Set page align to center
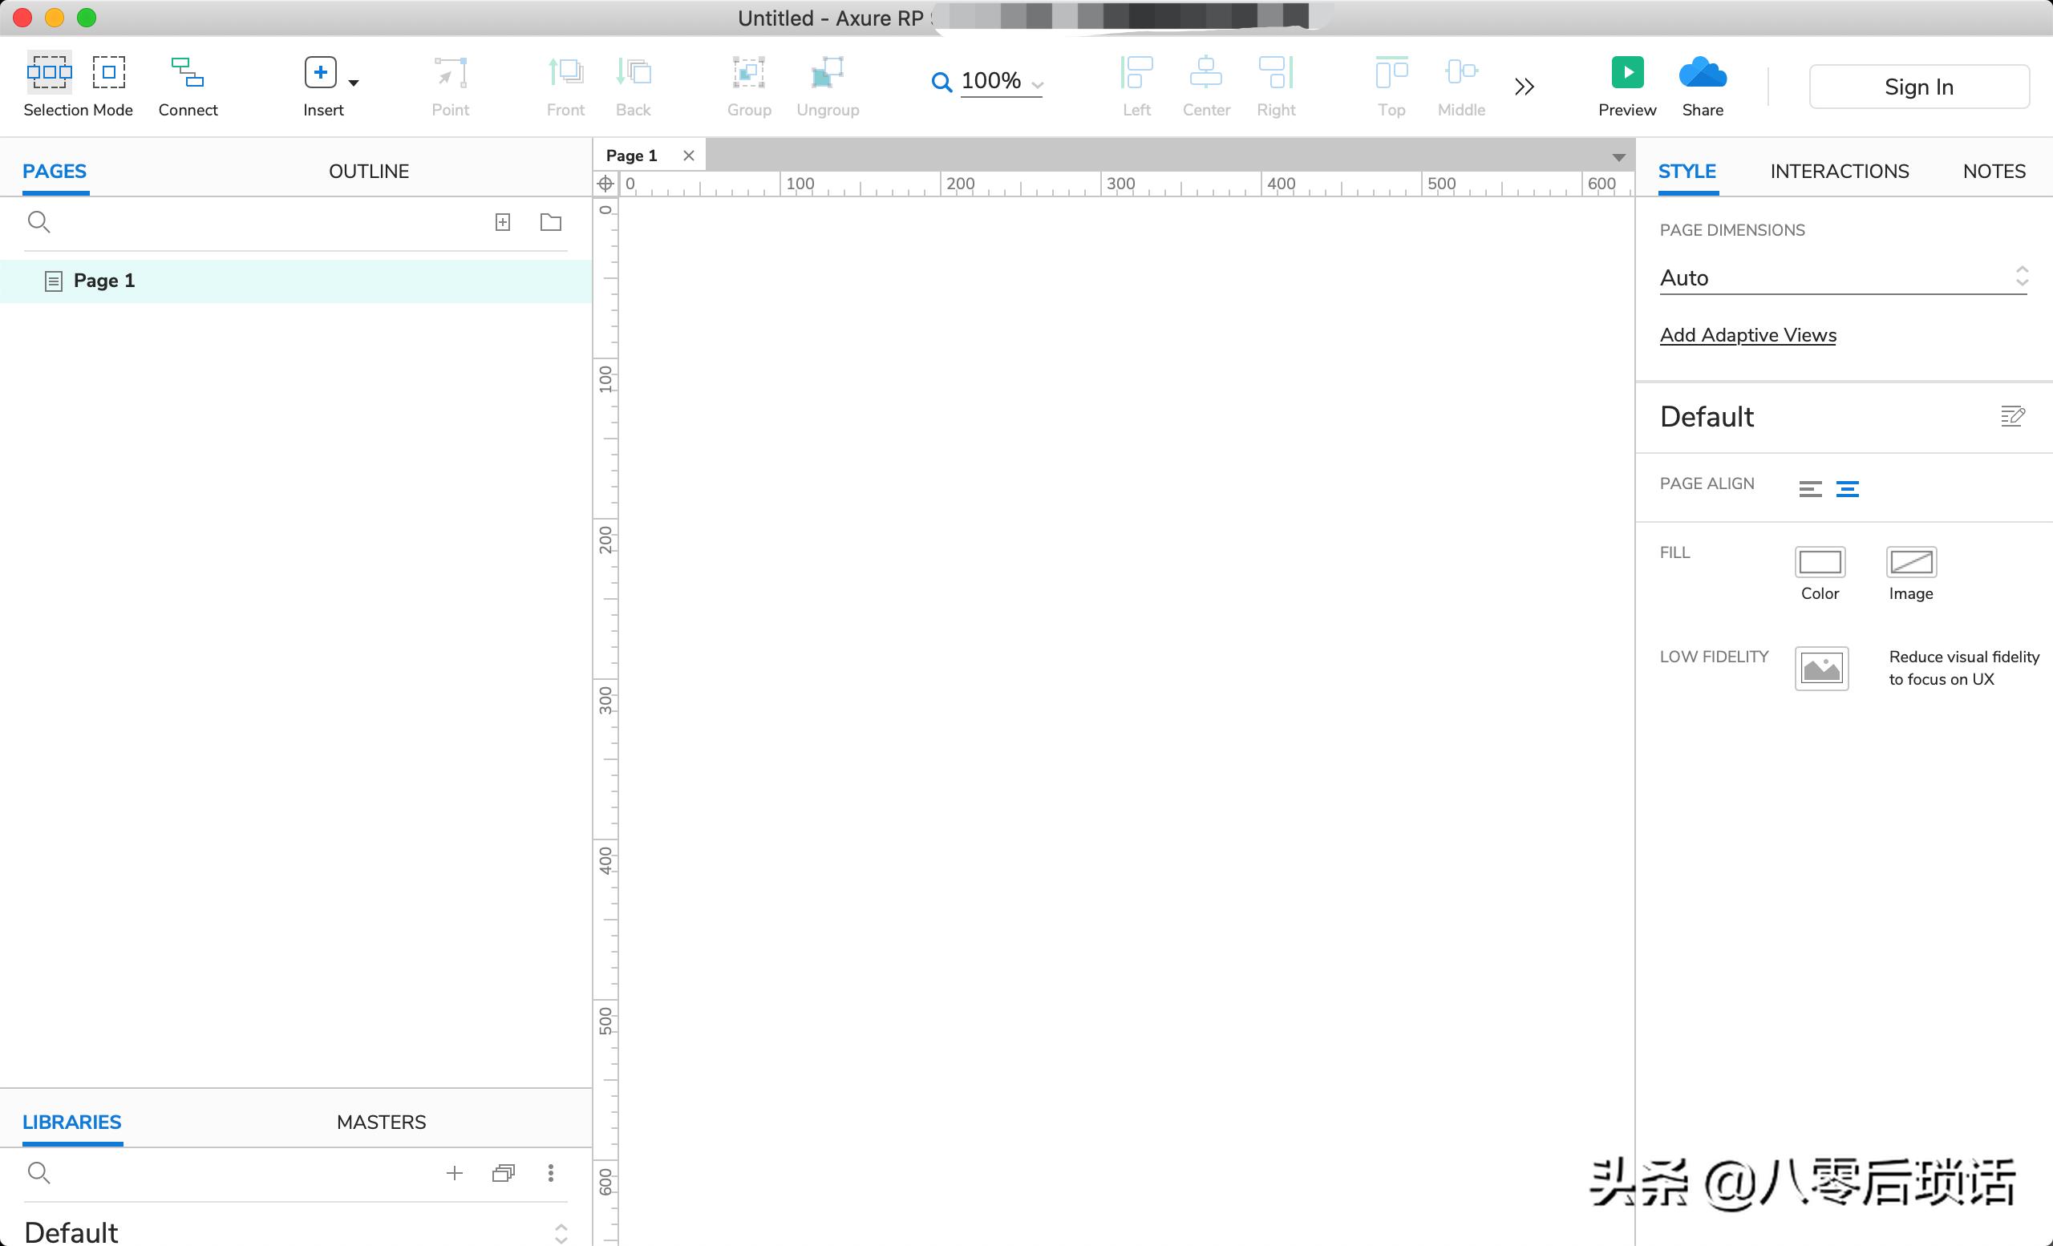2053x1246 pixels. click(1847, 489)
